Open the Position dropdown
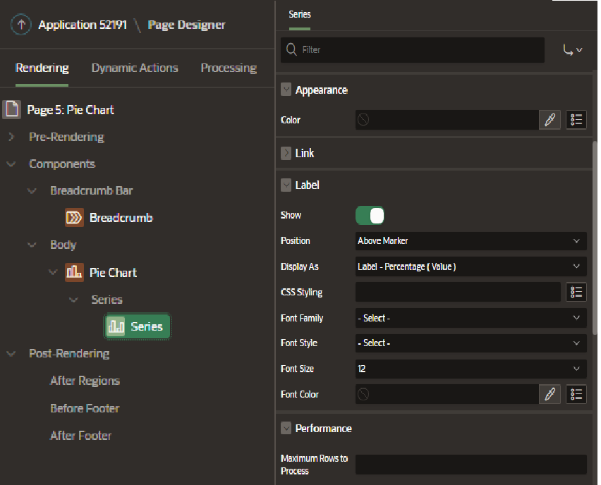 click(x=471, y=240)
